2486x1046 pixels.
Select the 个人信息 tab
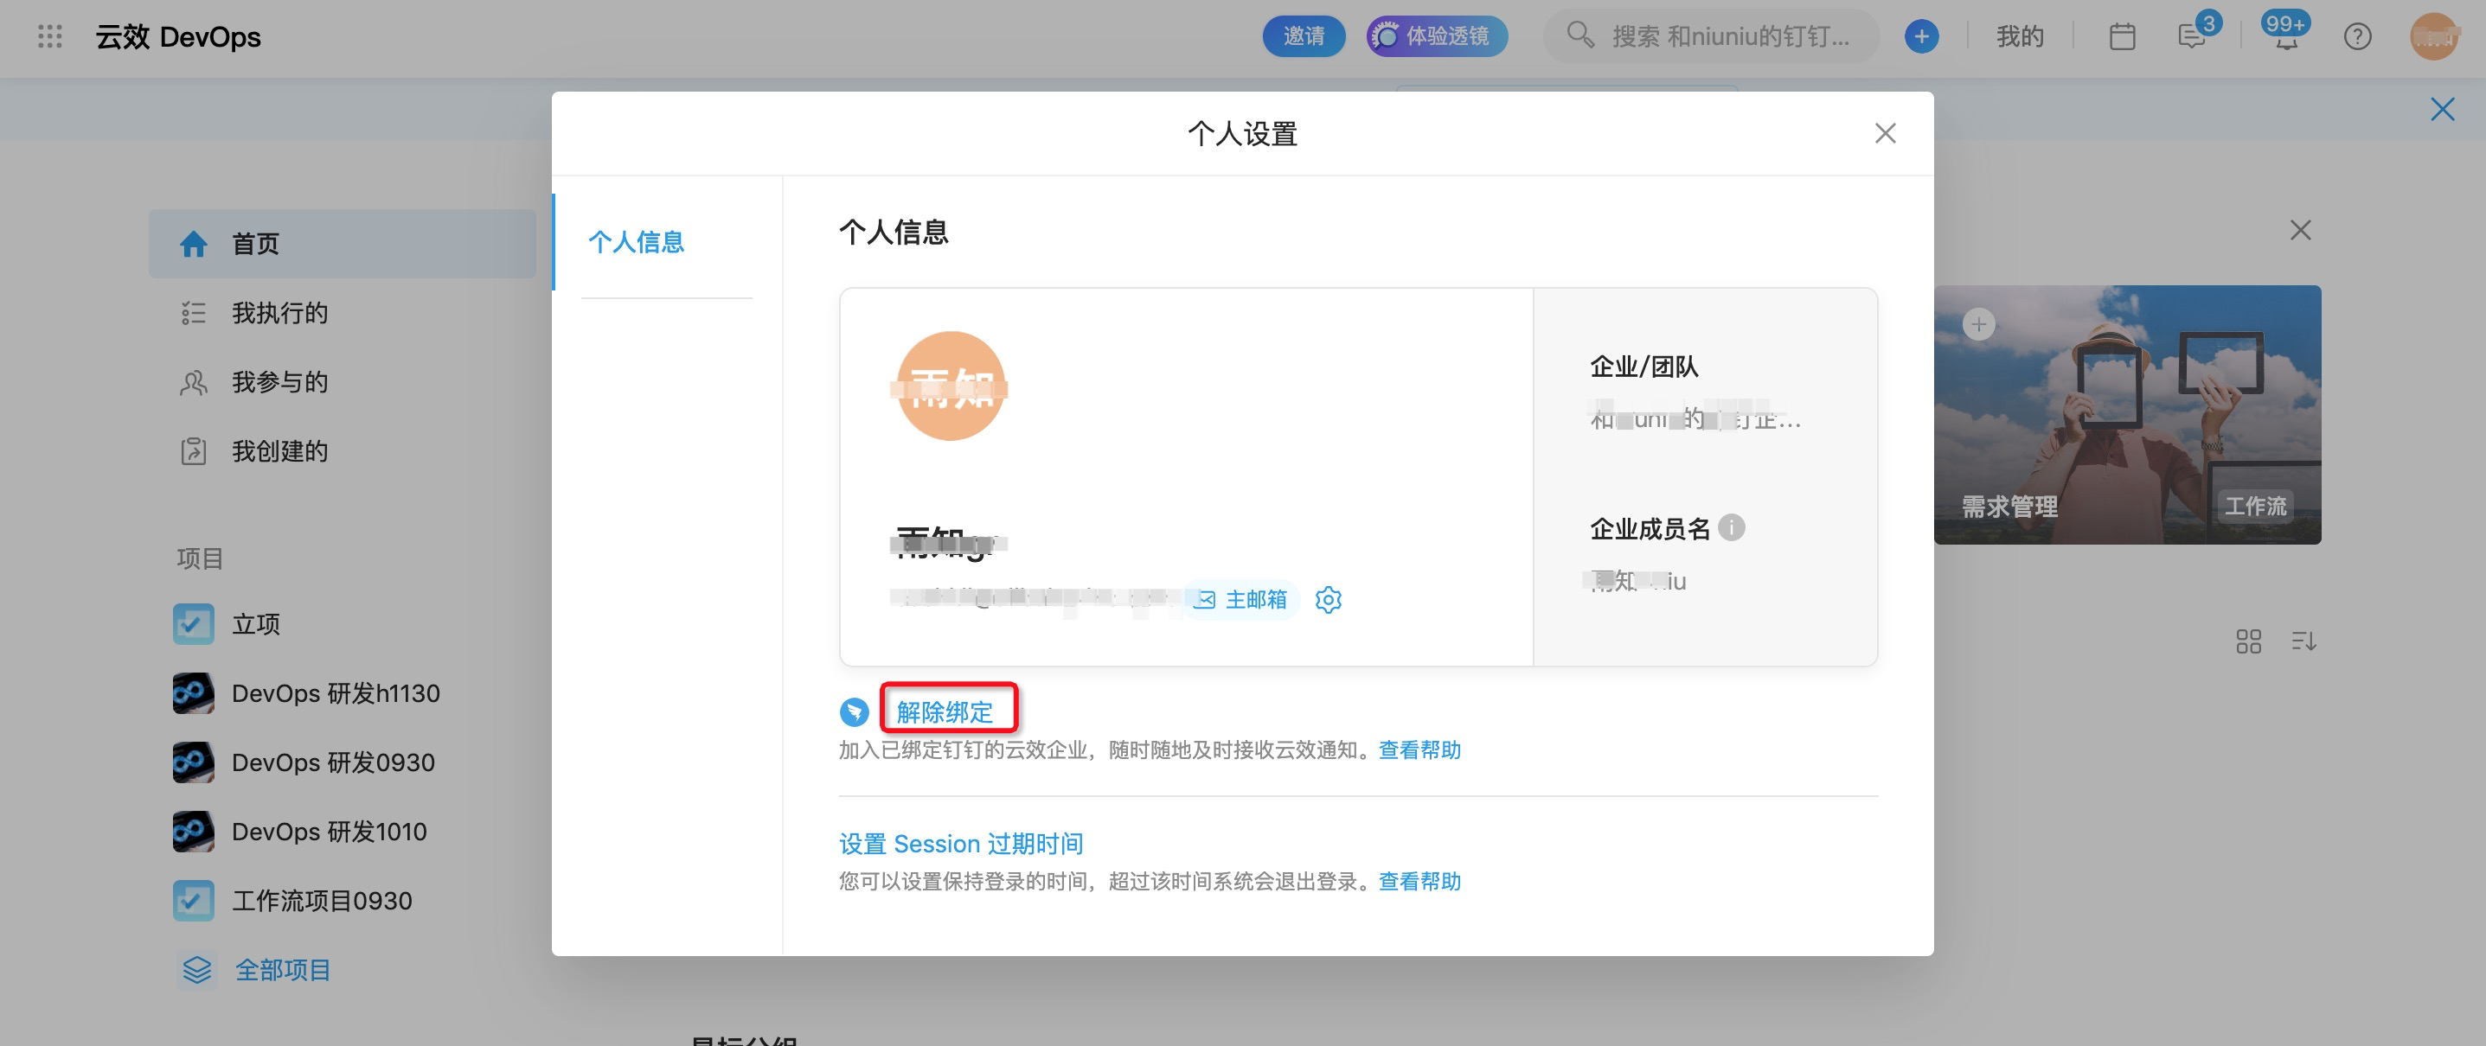point(637,242)
